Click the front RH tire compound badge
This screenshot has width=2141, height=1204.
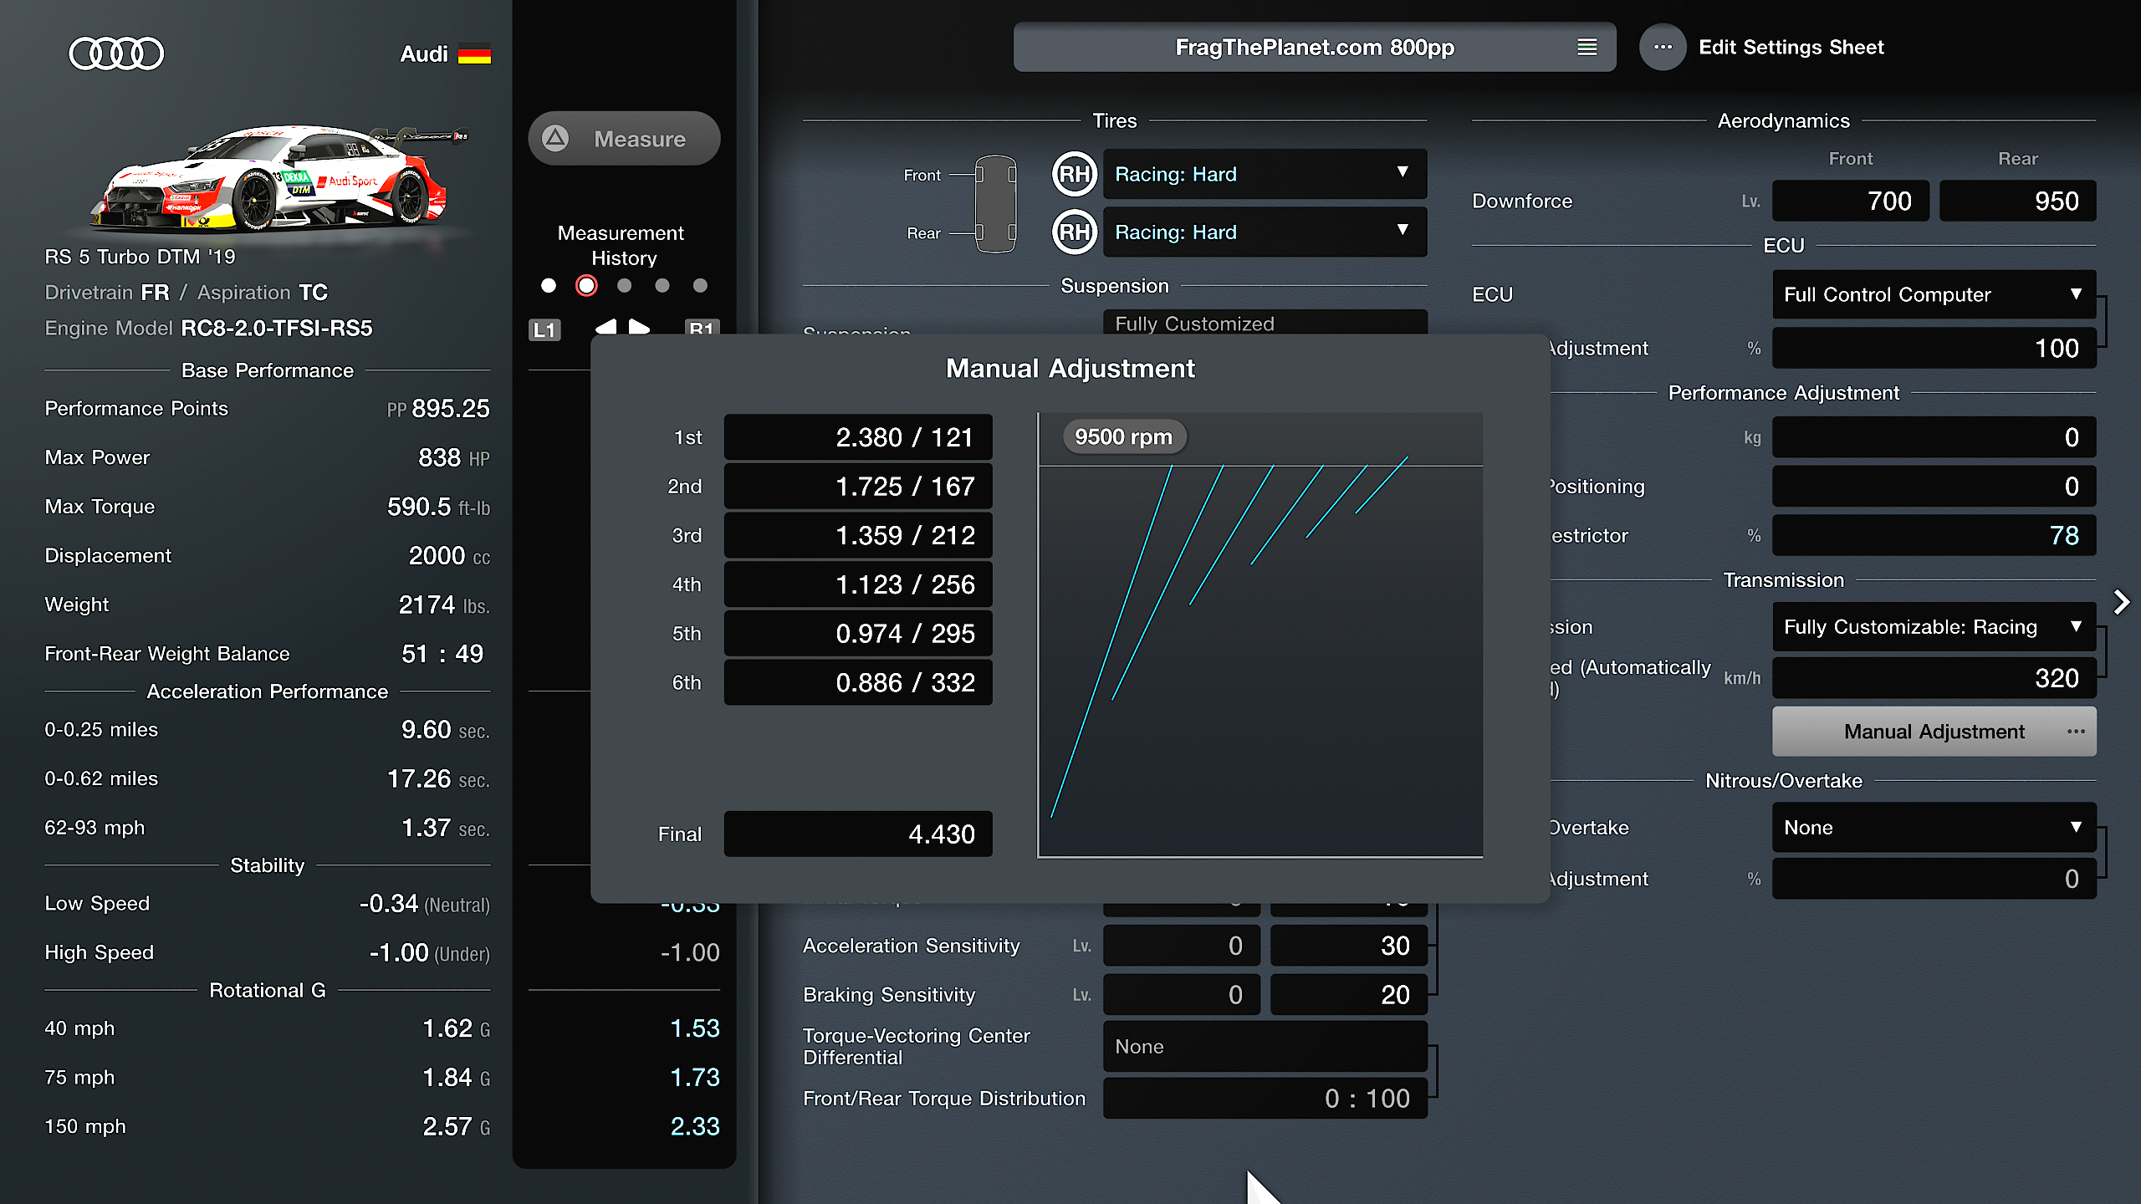coord(1075,174)
